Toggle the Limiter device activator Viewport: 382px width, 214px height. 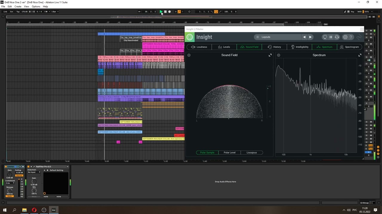pyautogui.click(x=6, y=166)
